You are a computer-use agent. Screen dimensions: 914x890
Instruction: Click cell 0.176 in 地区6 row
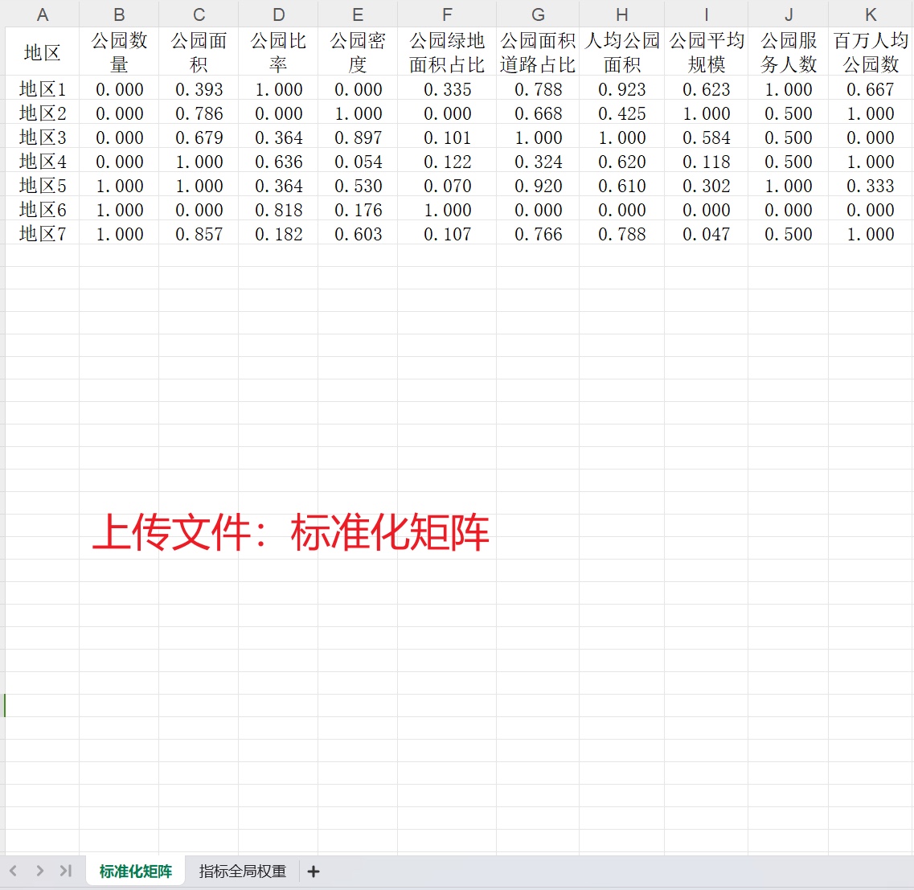pyautogui.click(x=358, y=210)
